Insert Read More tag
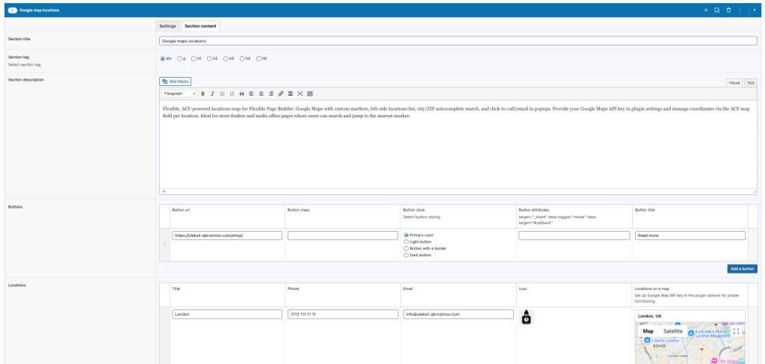 coord(291,93)
